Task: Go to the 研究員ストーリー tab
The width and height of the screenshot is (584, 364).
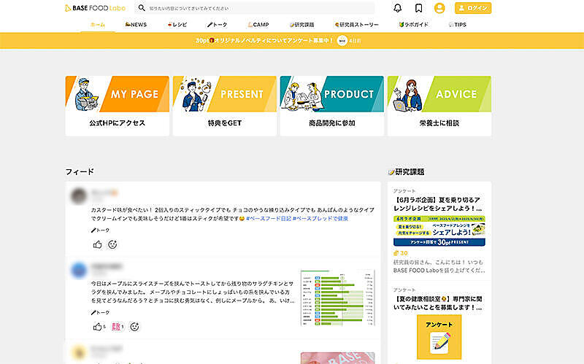Action: point(356,25)
